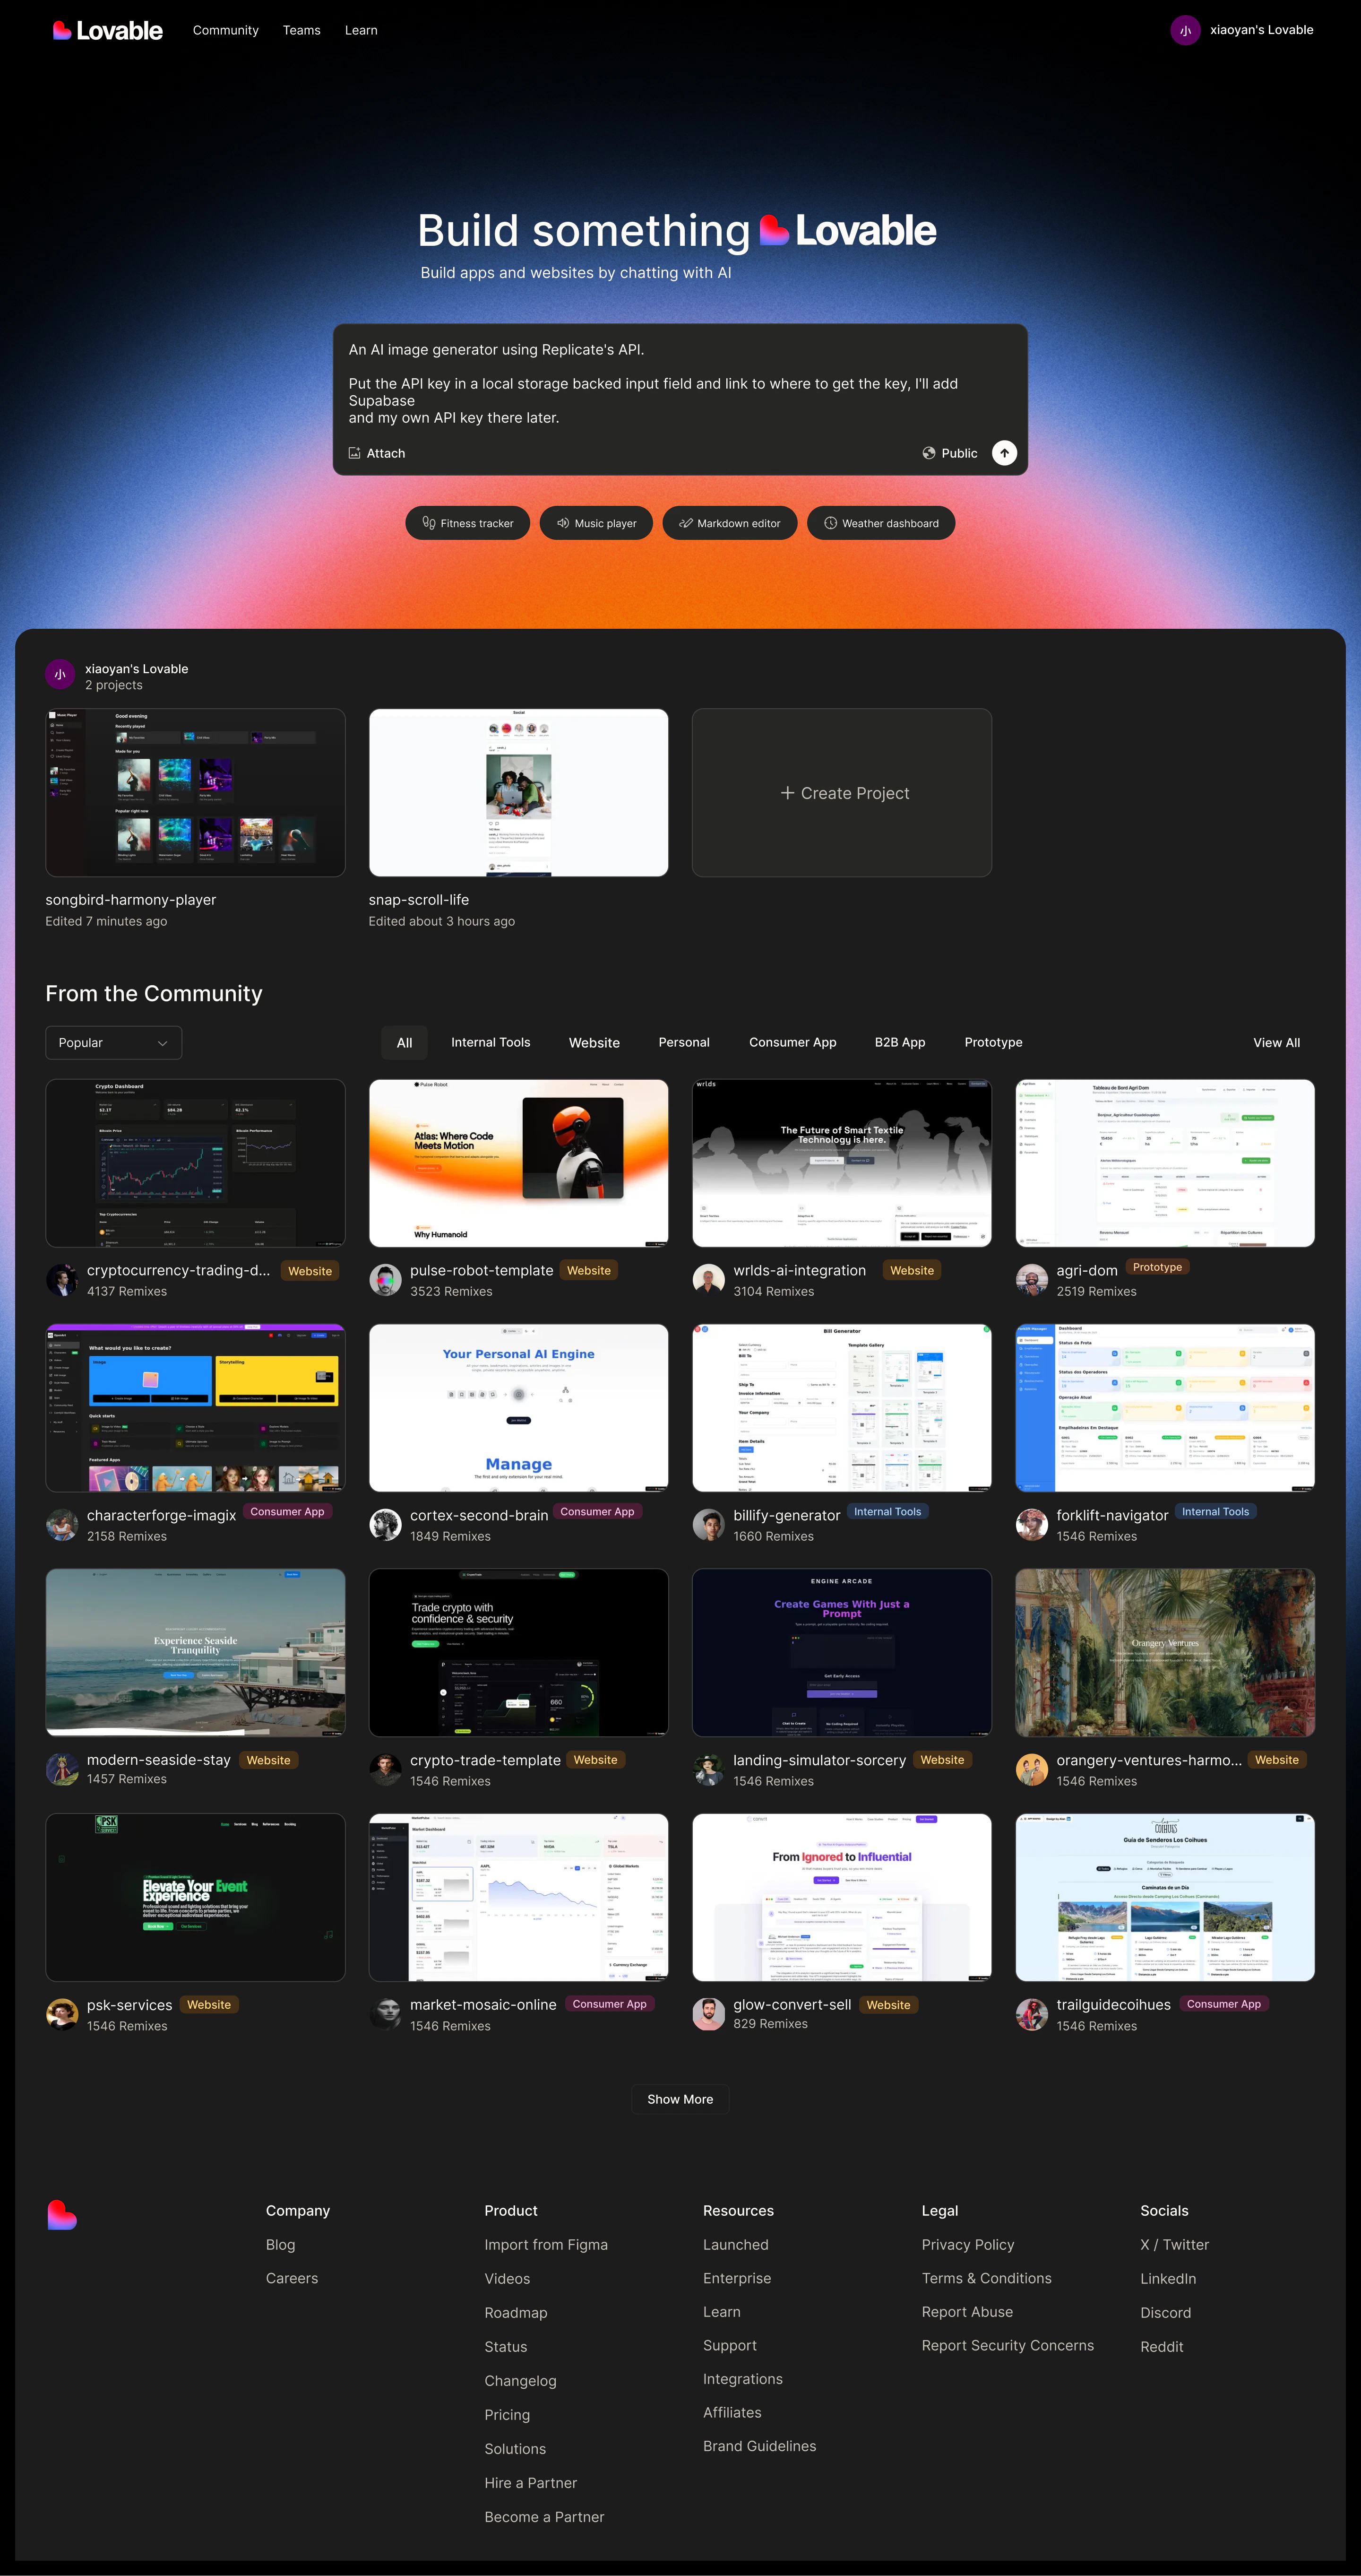This screenshot has height=2576, width=1361.
Task: Open snap-scroll-life project thumbnail
Action: click(x=518, y=793)
